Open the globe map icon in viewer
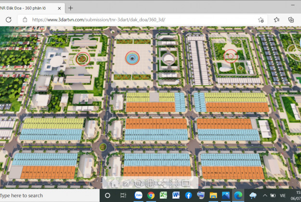 pyautogui.click(x=150, y=183)
